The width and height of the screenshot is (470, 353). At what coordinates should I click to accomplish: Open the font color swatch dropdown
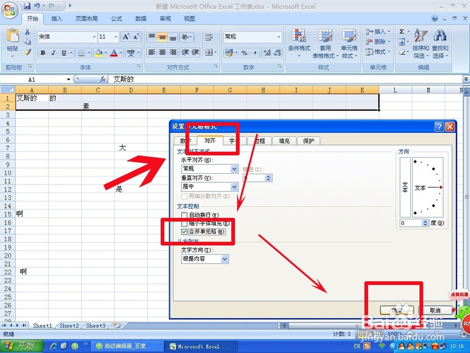click(x=121, y=53)
